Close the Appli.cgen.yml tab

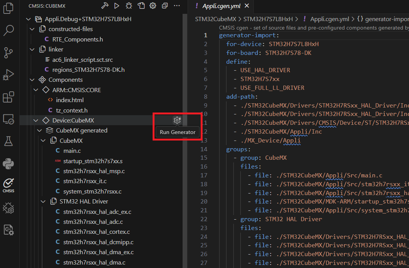coord(247,6)
